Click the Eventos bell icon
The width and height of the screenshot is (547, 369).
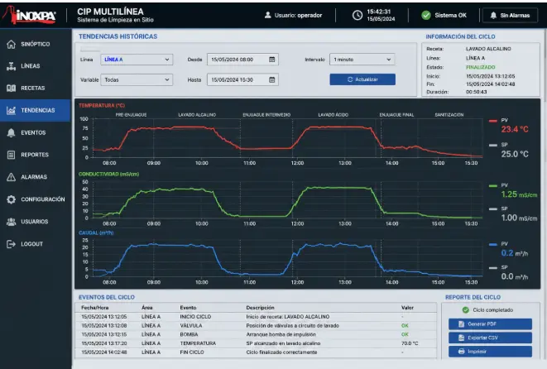pyautogui.click(x=11, y=132)
